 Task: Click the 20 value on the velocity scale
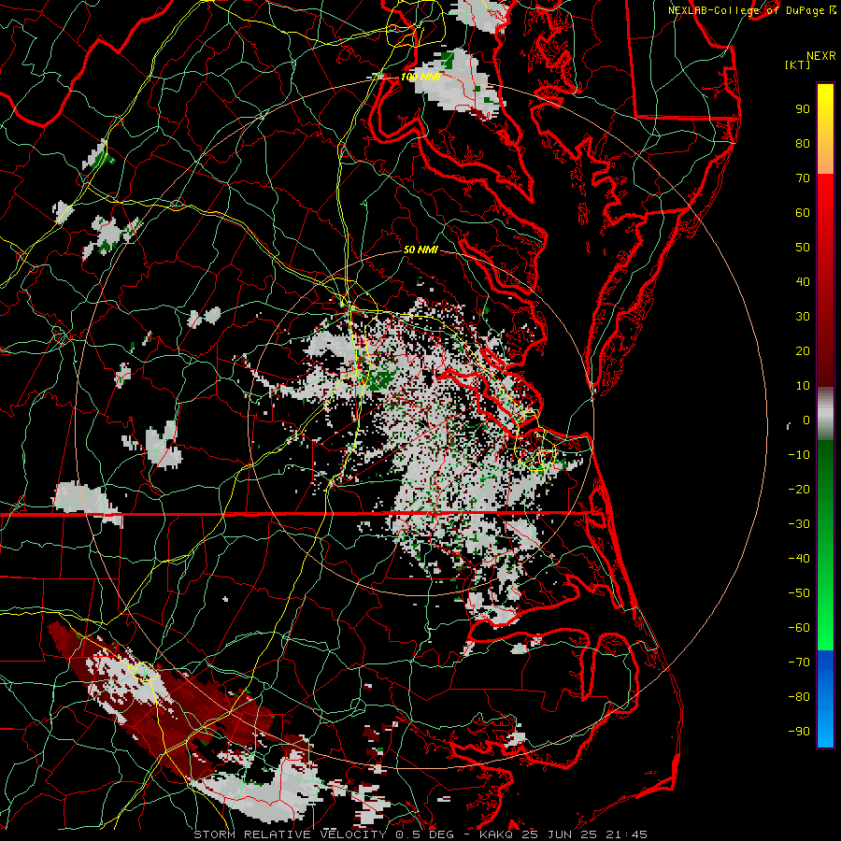click(803, 350)
